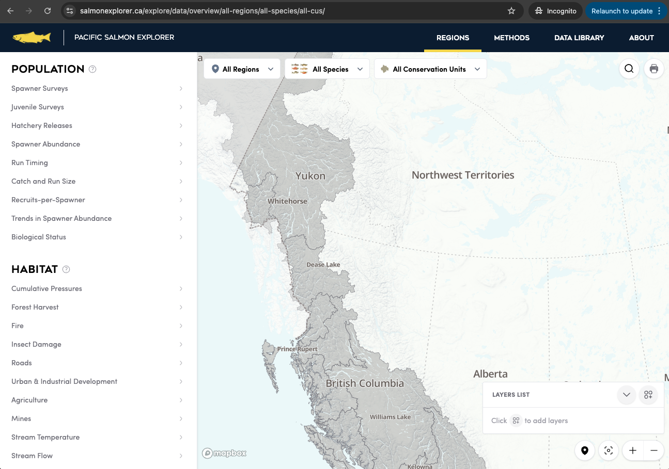Open the add layers grid icon
This screenshot has width=669, height=469.
pyautogui.click(x=648, y=395)
